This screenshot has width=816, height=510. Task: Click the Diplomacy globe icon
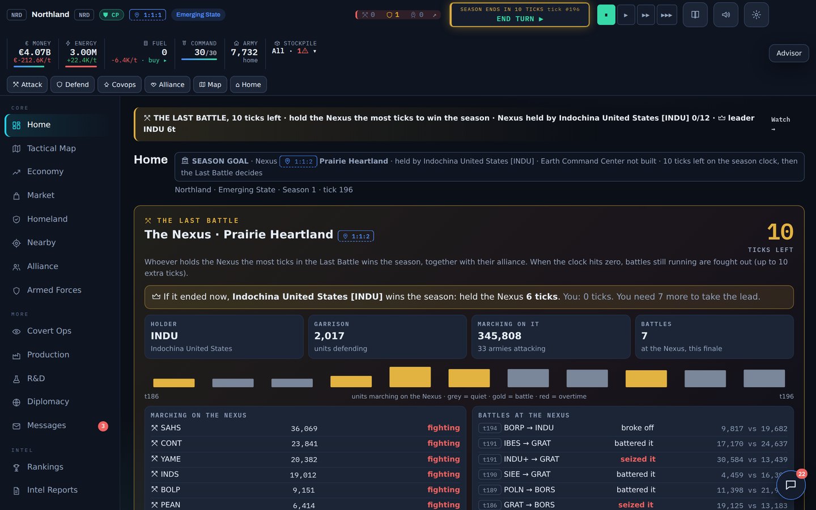point(16,402)
